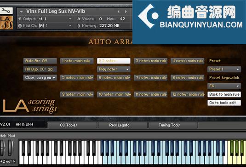Click the 227.20 MB memory value

coord(109,26)
